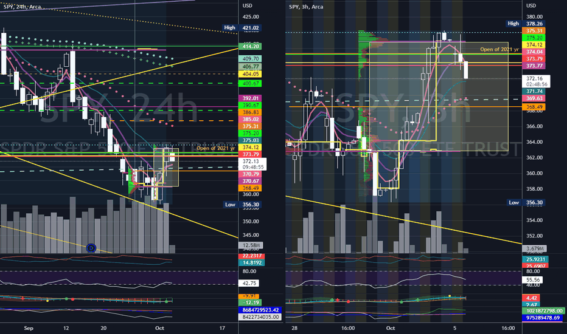This screenshot has height=334, width=567.
Task: Click the green 400.67 price label
Action: point(250,83)
